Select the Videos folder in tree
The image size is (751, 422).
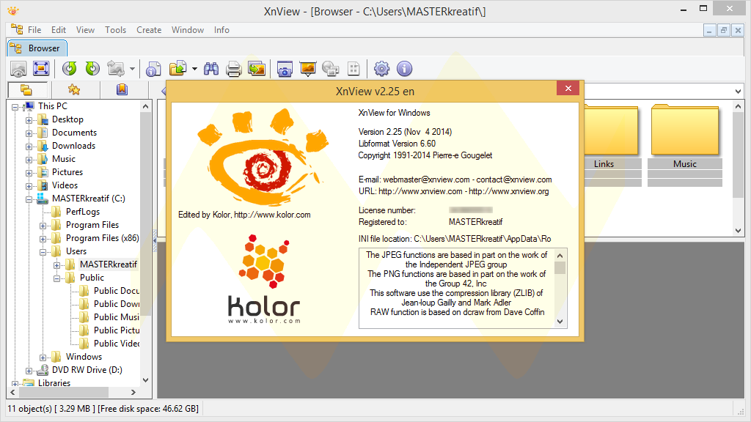point(65,185)
